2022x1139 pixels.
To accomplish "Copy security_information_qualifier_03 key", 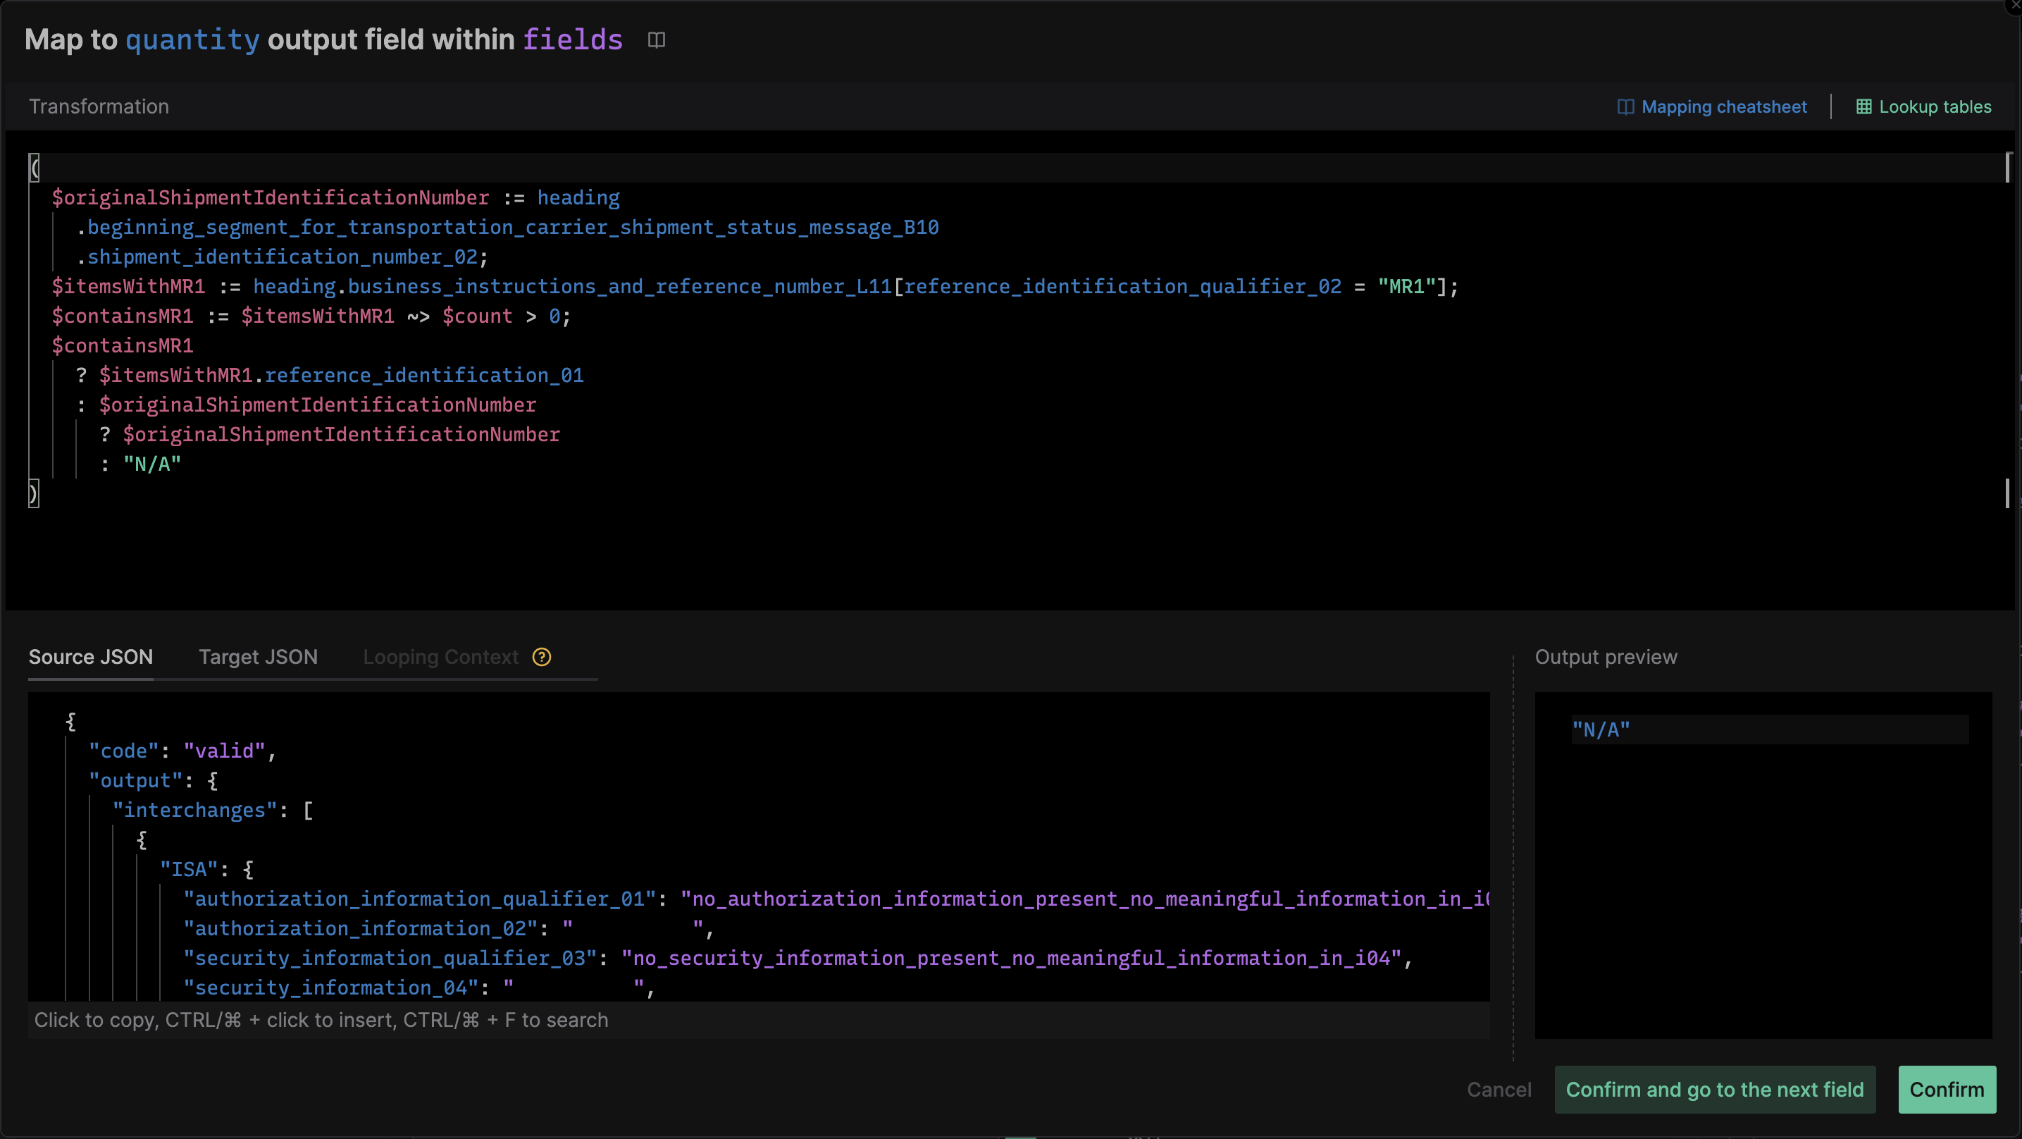I will pos(390,959).
